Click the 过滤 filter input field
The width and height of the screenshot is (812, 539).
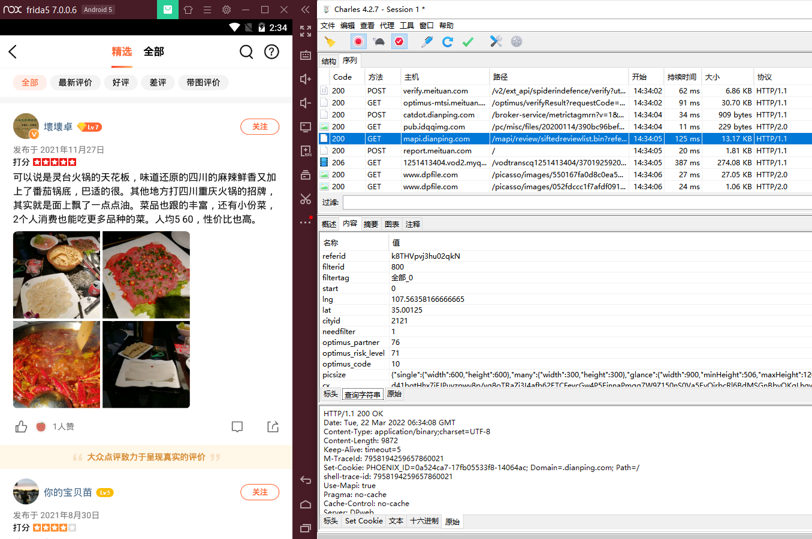tap(577, 202)
